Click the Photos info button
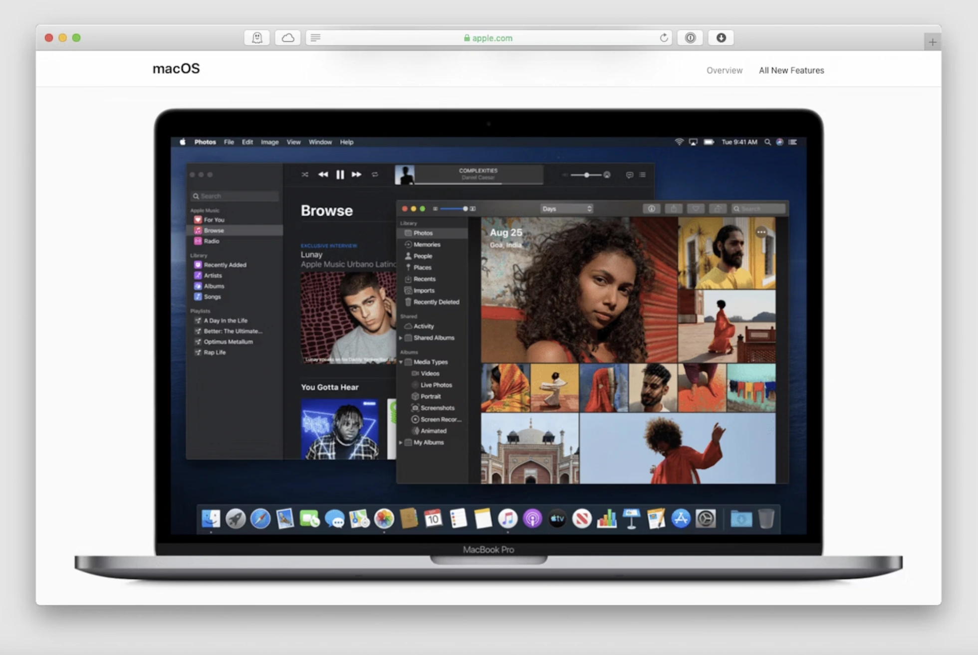The width and height of the screenshot is (978, 655). tap(651, 209)
